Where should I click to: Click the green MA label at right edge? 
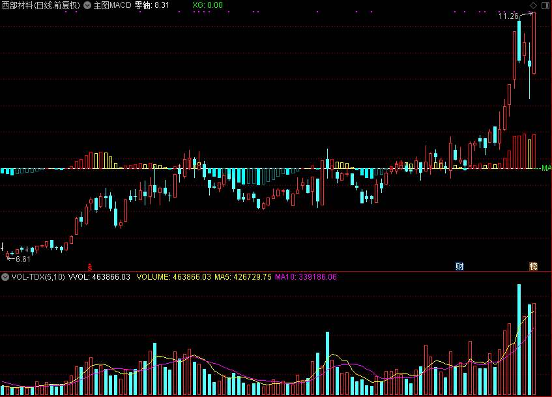tap(546, 168)
